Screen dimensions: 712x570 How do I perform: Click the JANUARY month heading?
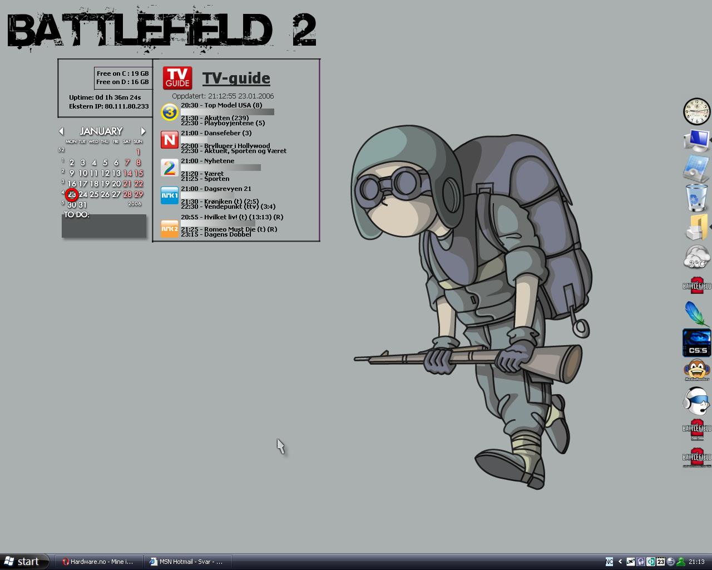point(101,131)
